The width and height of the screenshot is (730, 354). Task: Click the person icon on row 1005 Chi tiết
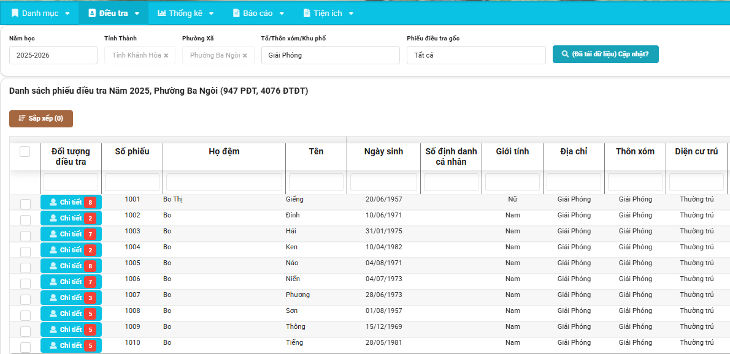tap(53, 266)
